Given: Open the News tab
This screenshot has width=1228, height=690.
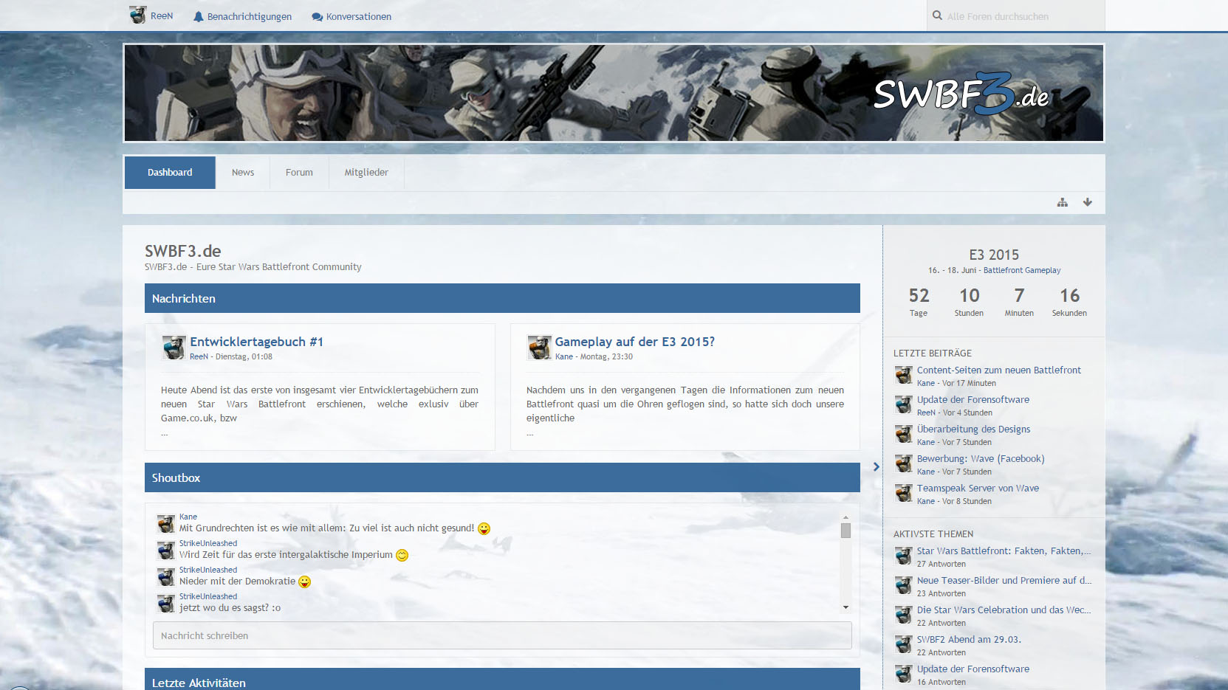Looking at the screenshot, I should (243, 172).
